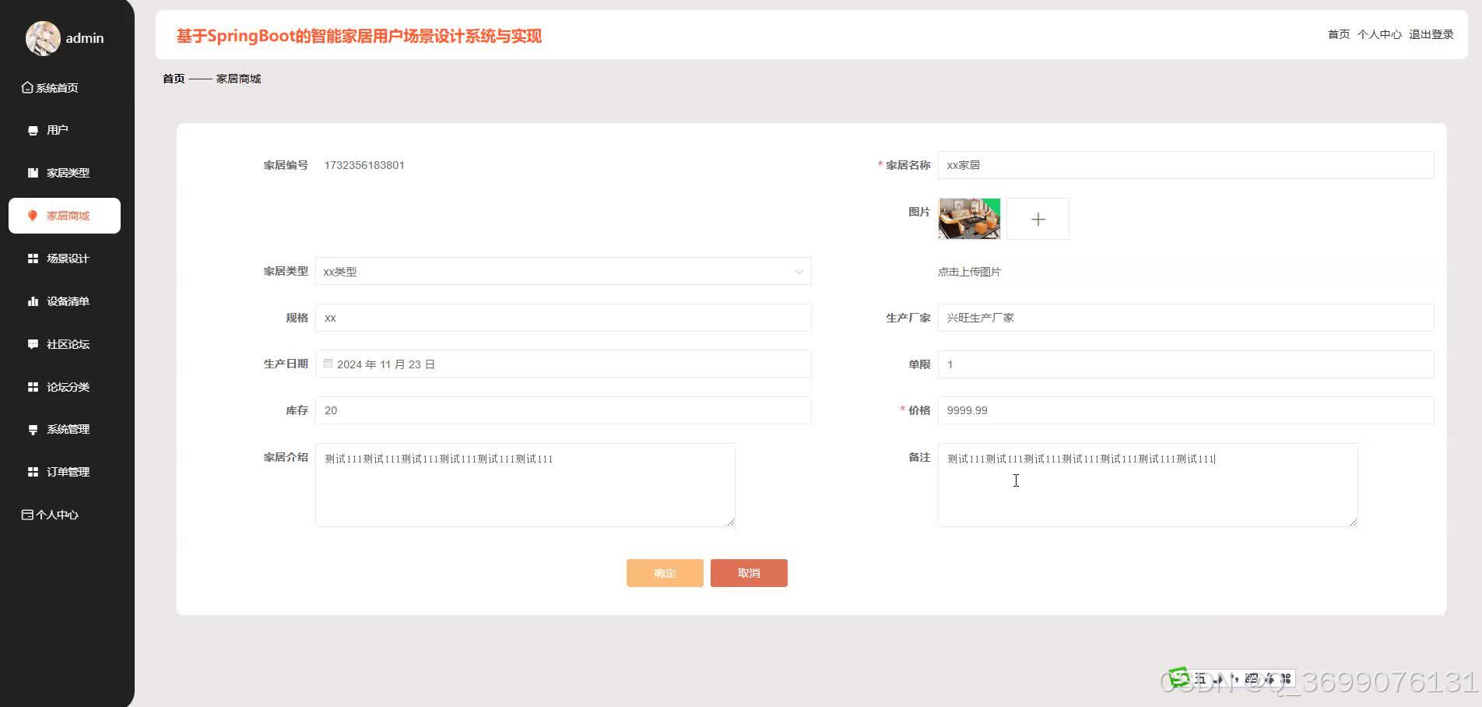Image resolution: width=1482 pixels, height=707 pixels.
Task: Focus the 单限 input field
Action: click(1185, 364)
